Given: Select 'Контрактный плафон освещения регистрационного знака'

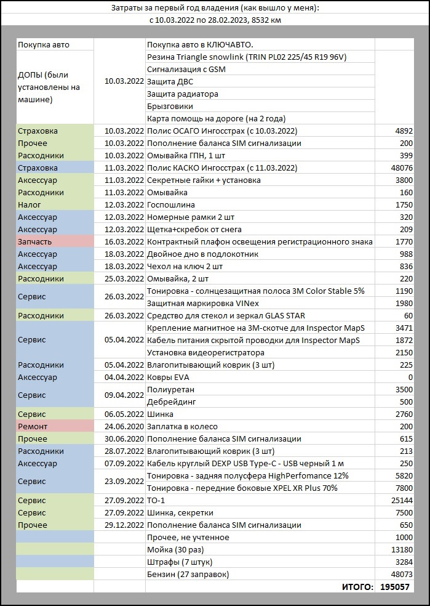Looking at the screenshot, I should coord(260,242).
